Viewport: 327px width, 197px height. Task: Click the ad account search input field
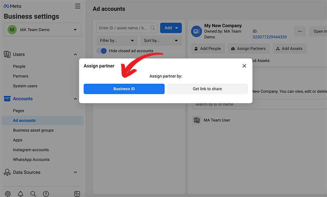(x=124, y=28)
